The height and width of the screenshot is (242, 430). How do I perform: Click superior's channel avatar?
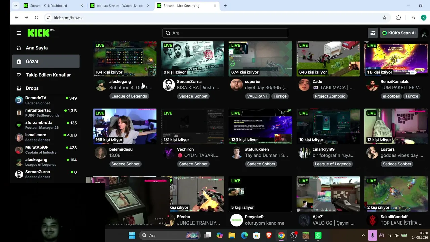(236, 85)
